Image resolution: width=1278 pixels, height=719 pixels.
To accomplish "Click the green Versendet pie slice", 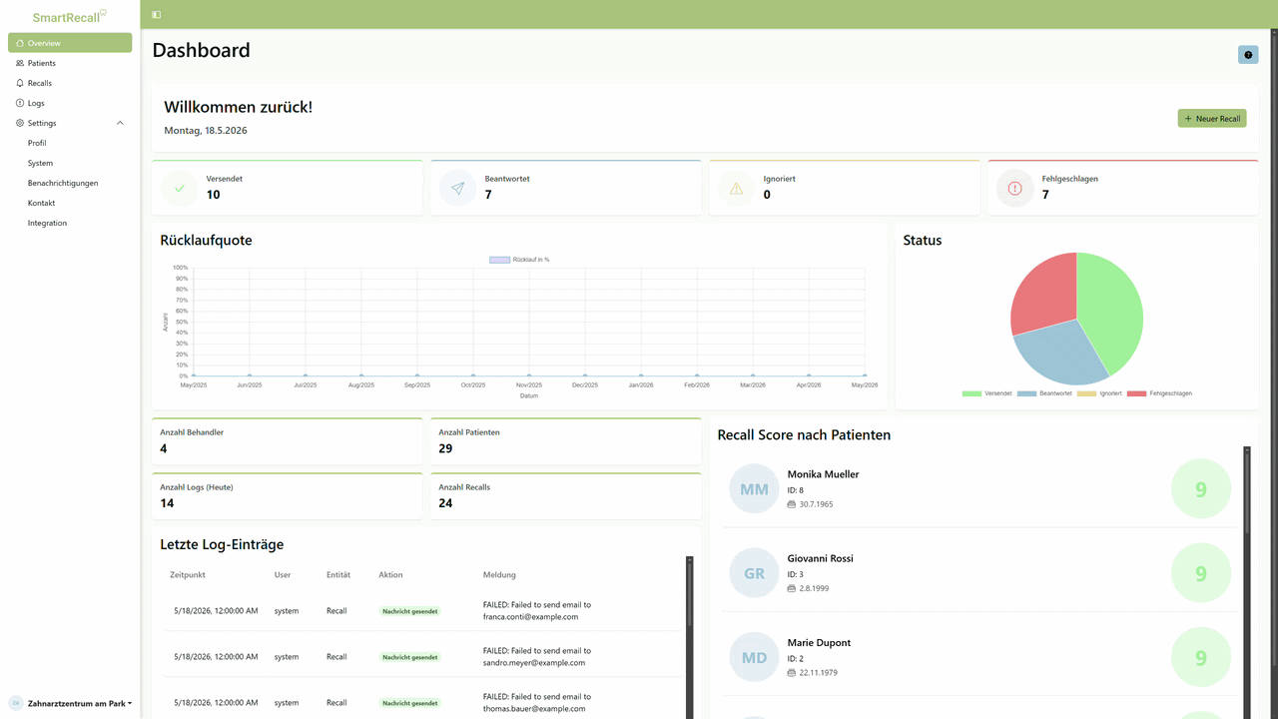I will coord(1110,310).
